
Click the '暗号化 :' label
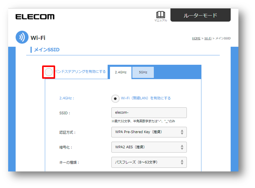tap(66, 147)
